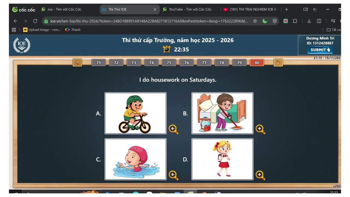Jump to question 77

[x=204, y=63]
